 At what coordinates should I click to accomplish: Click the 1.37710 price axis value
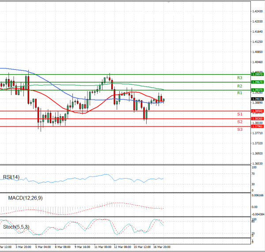[257, 133]
